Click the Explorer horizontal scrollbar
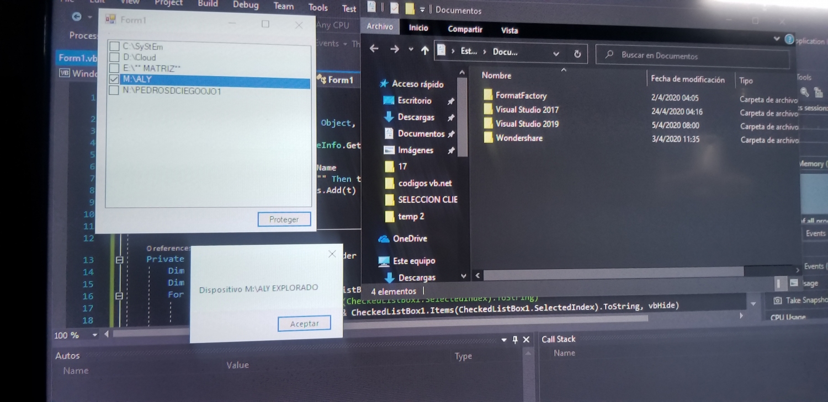This screenshot has height=402, width=828. click(x=613, y=274)
